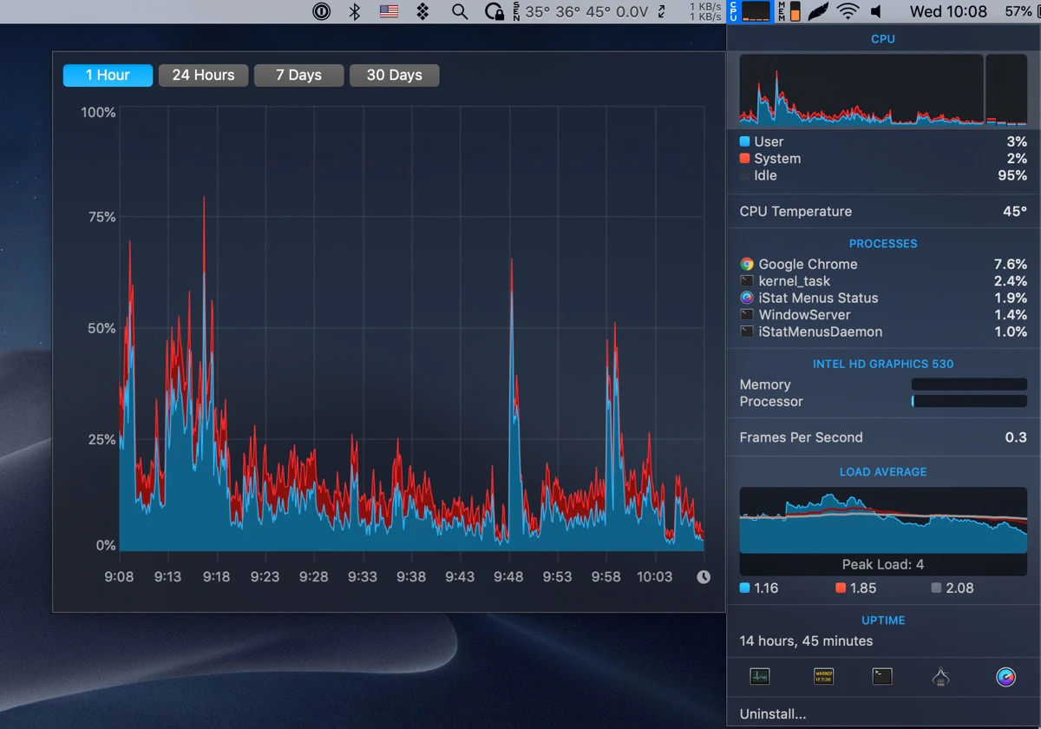Click Uninstall... at the menu bottom
Viewport: 1041px width, 729px height.
[772, 714]
